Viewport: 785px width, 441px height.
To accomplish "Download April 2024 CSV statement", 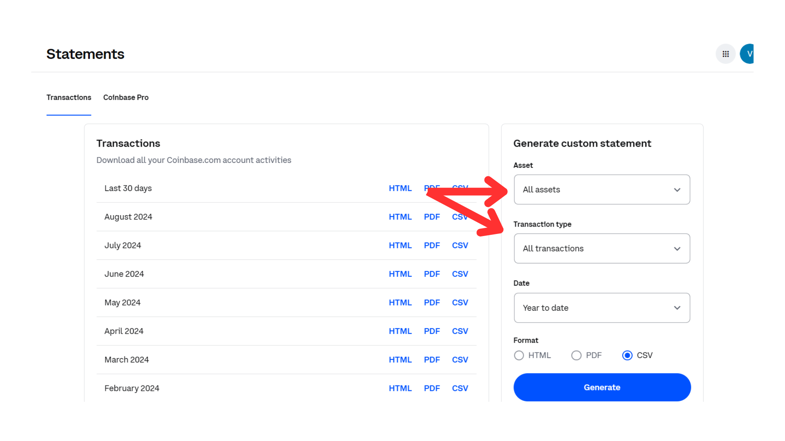I will 460,331.
